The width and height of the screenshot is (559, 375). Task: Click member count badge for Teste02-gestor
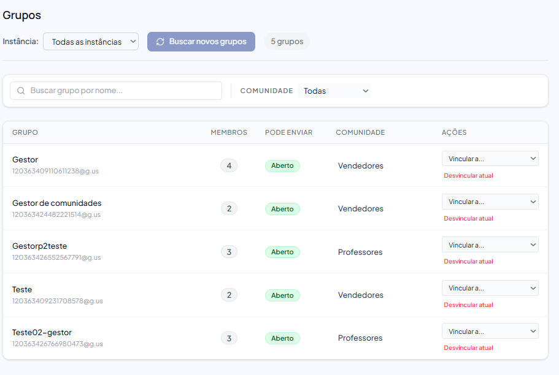coord(229,338)
